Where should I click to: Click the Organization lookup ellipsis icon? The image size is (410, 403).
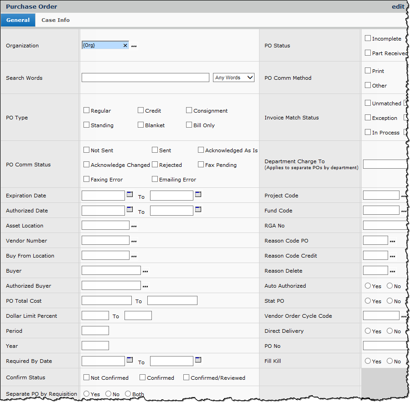pyautogui.click(x=134, y=46)
